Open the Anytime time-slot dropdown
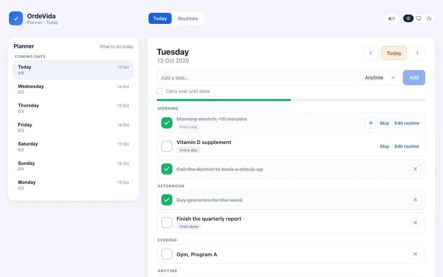This screenshot has height=277, width=443. pos(380,78)
